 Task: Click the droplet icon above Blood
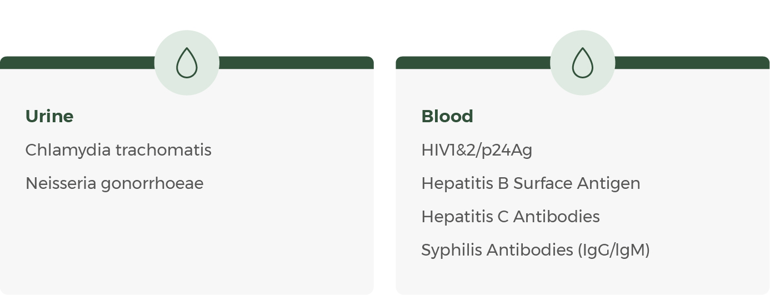coord(582,63)
